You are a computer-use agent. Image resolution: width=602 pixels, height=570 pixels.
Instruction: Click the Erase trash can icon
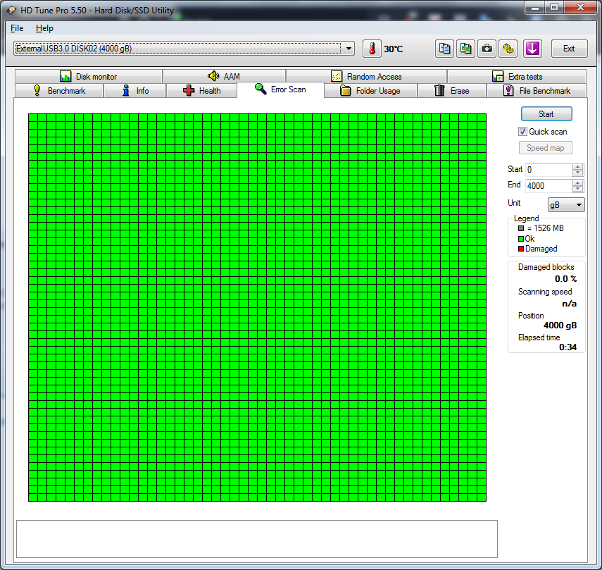(x=439, y=91)
